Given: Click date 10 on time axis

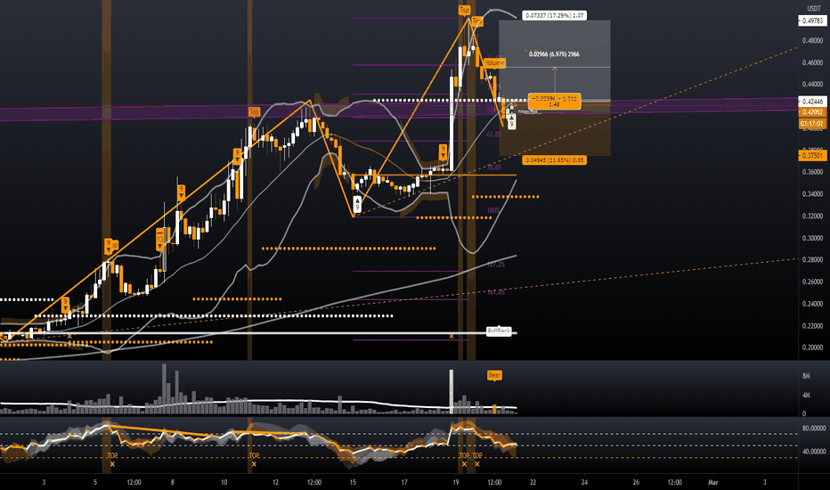Looking at the screenshot, I should tap(224, 483).
